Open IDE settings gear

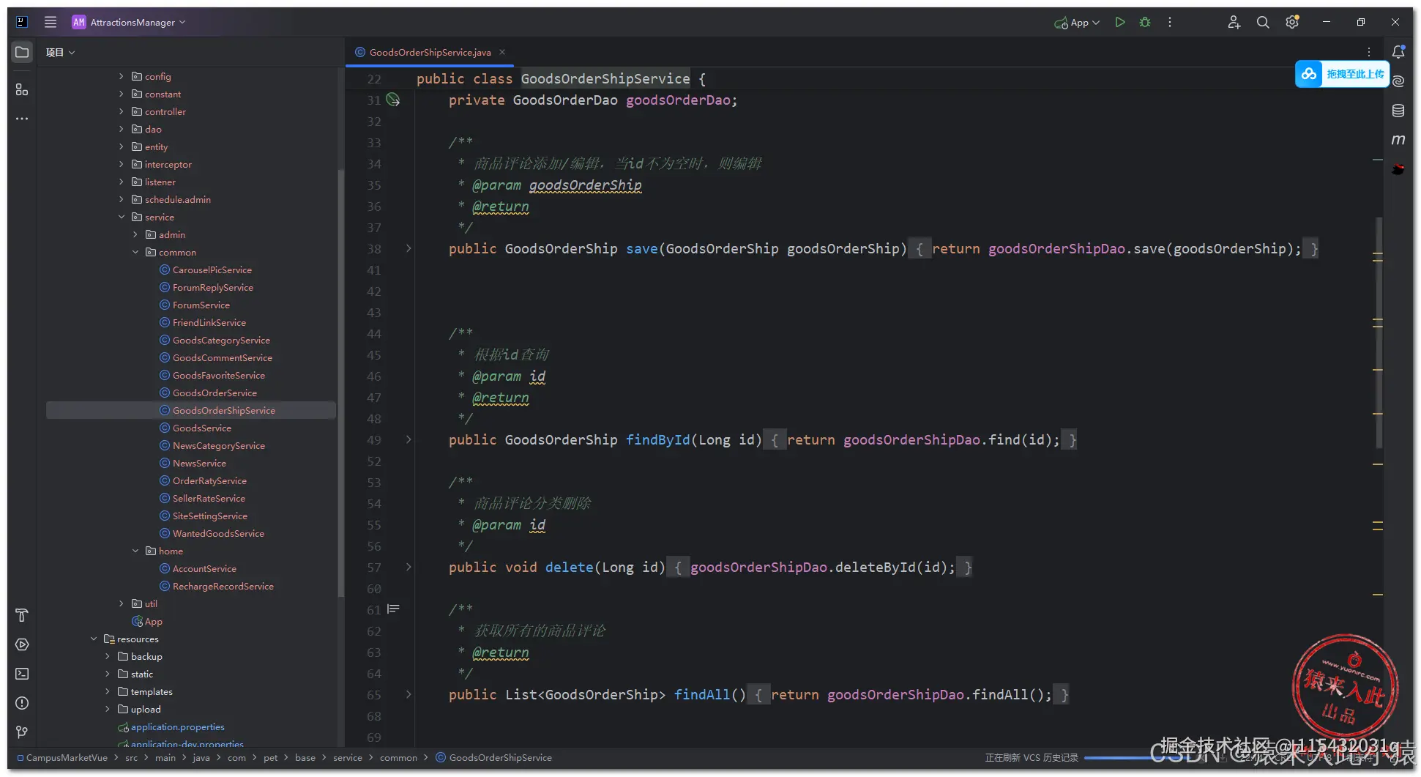tap(1292, 23)
